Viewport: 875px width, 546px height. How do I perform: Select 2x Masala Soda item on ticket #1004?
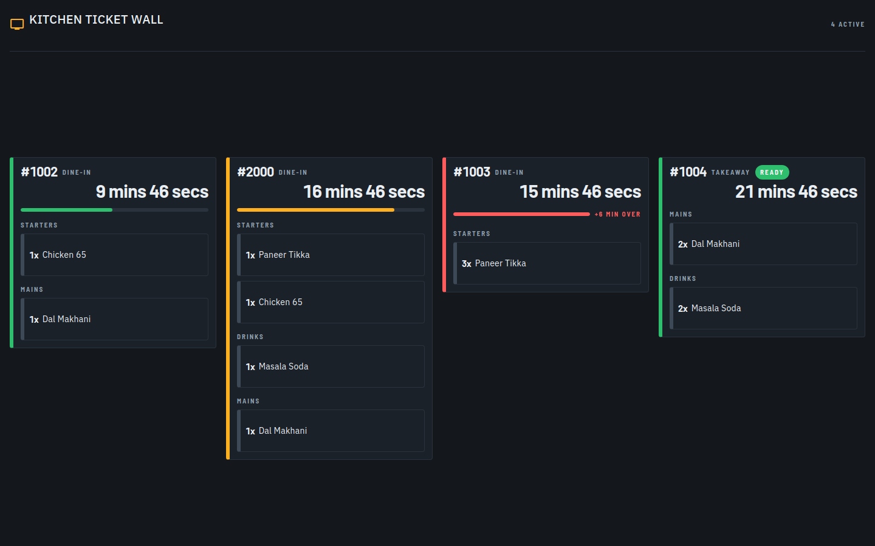click(x=763, y=308)
